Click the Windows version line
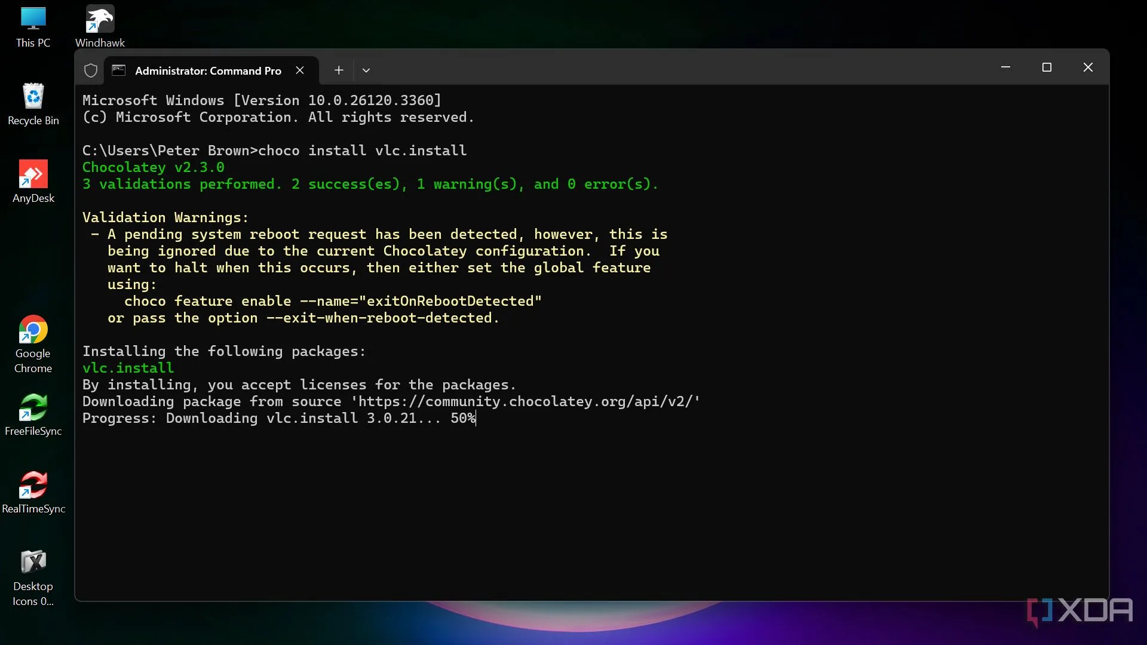Viewport: 1147px width, 645px height. pyautogui.click(x=262, y=100)
